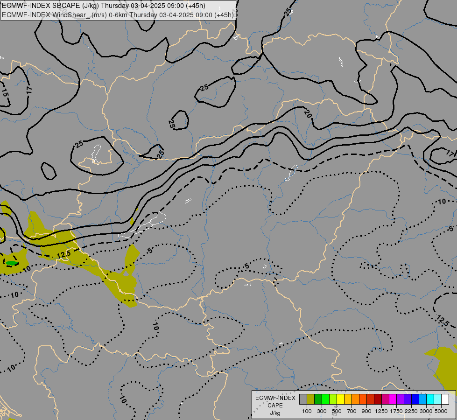This screenshot has width=457, height=420.
Task: Click the yellow swatch in CAPE legend
Action: (x=340, y=399)
